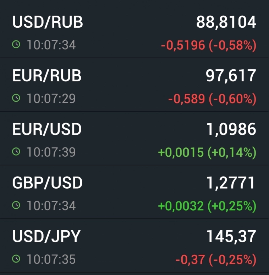Click the clock icon under EUR/RUB
269x275 pixels.
(x=16, y=98)
